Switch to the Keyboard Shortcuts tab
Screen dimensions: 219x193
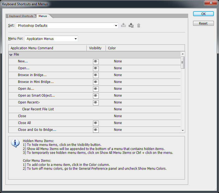21,16
